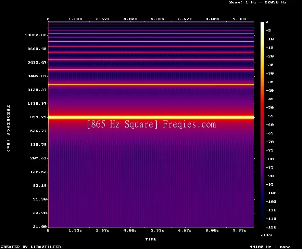This screenshot has width=302, height=249.
Task: Click the -10 value on the dBFS scale
Action: 269,39
